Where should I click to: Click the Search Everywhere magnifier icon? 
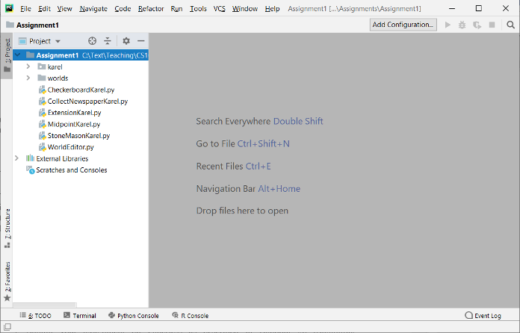(510, 25)
